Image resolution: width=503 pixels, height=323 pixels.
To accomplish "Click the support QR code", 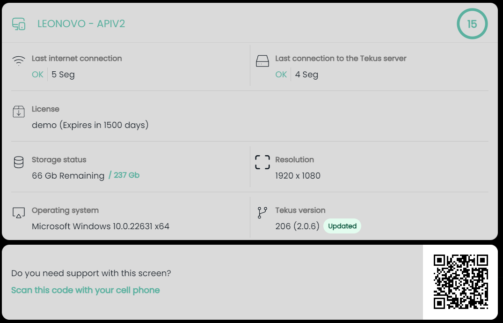I will tap(460, 282).
